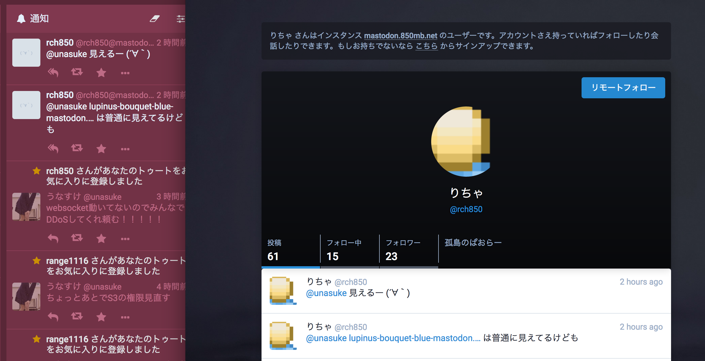Click the りちゃ display name under avatar
The height and width of the screenshot is (361, 705).
click(x=466, y=193)
